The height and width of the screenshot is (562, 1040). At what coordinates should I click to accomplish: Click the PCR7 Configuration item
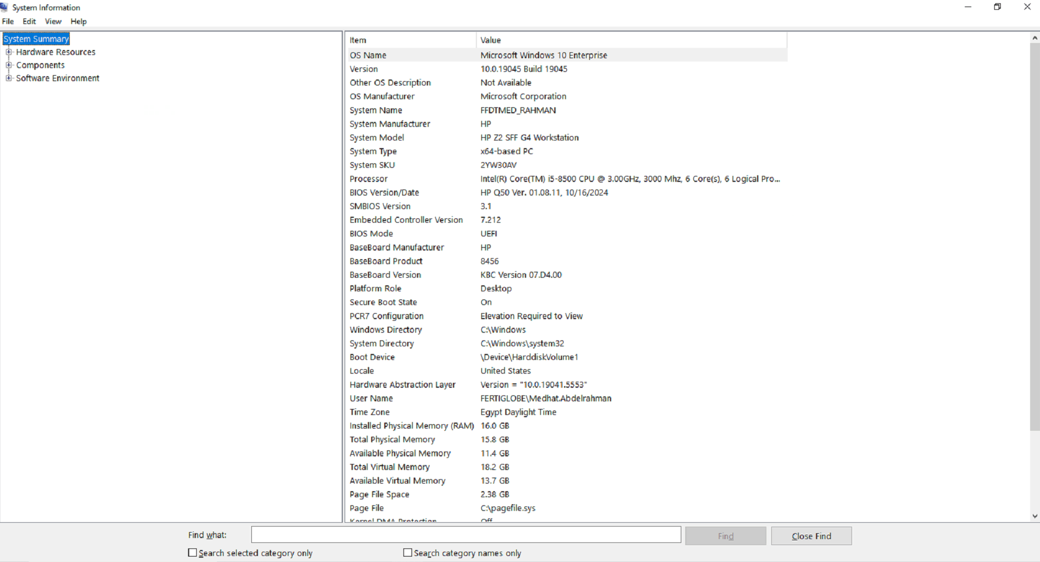point(386,316)
